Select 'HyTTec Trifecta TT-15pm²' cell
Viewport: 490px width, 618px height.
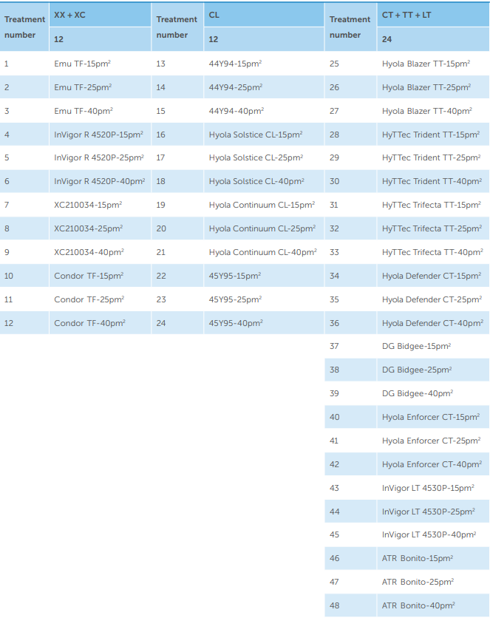pyautogui.click(x=433, y=205)
